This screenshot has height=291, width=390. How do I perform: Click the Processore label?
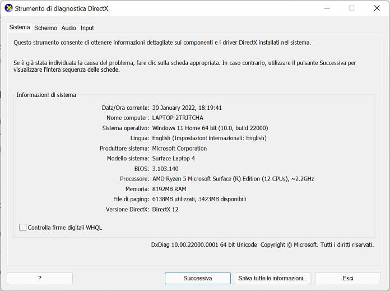pos(134,179)
